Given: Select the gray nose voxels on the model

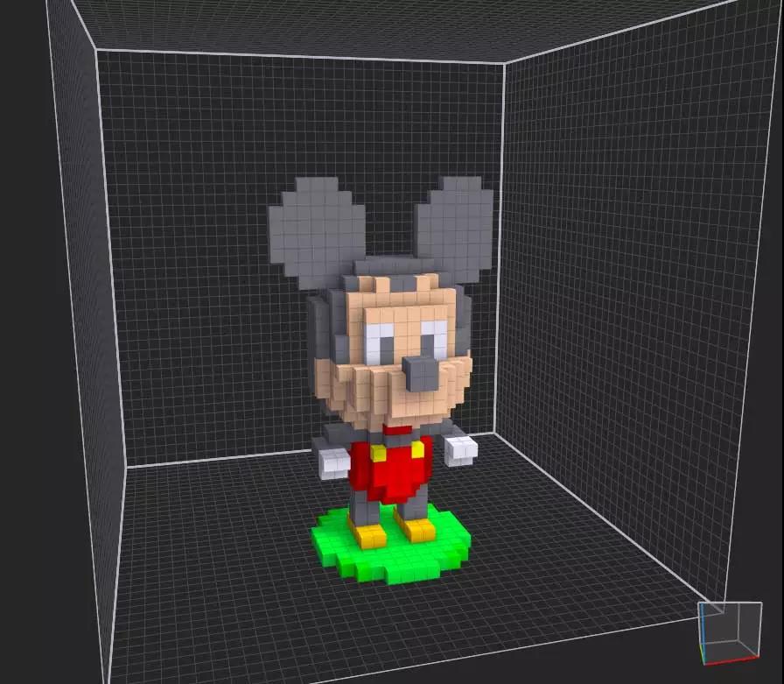Looking at the screenshot, I should [421, 373].
